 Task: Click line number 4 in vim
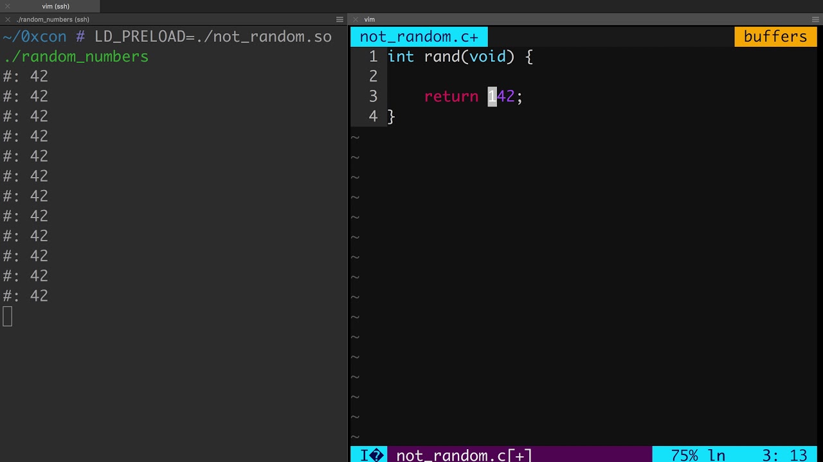[x=373, y=116]
